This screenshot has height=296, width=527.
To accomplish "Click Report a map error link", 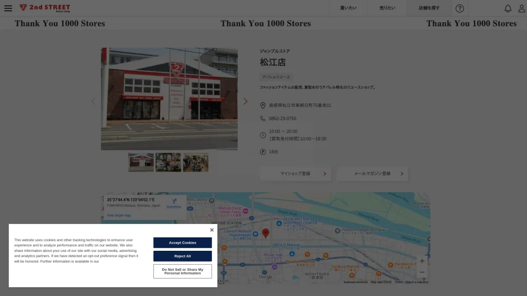I will pos(417,282).
